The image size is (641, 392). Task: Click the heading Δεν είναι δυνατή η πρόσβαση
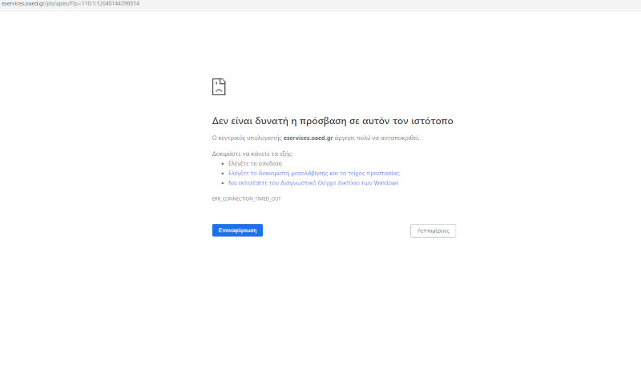pyautogui.click(x=333, y=121)
